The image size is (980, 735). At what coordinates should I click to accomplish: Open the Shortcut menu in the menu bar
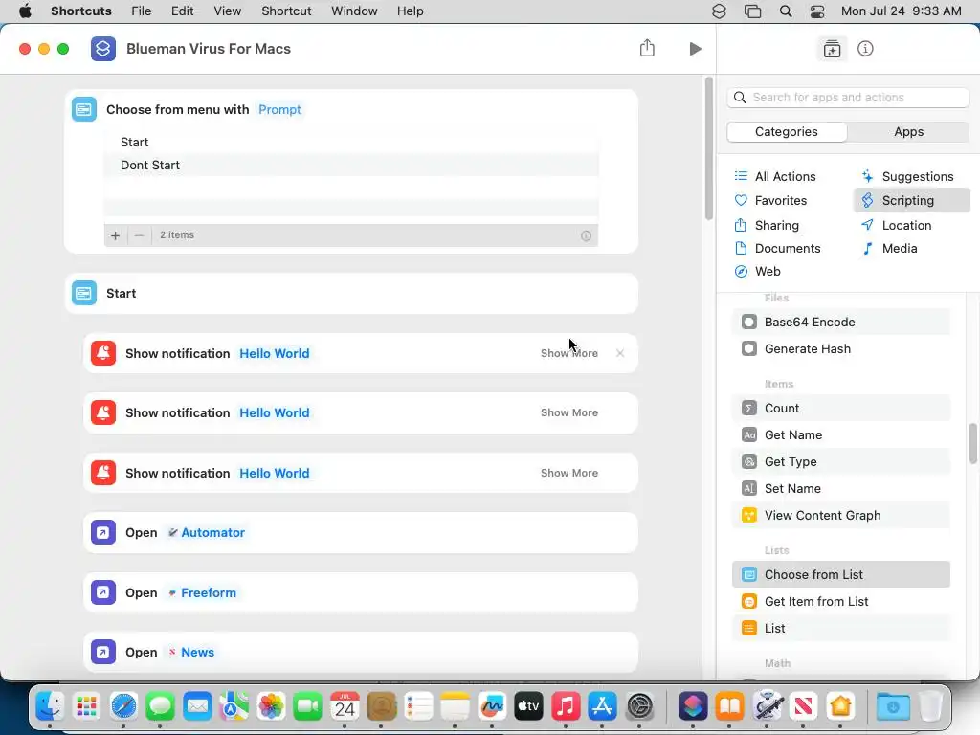(x=286, y=11)
